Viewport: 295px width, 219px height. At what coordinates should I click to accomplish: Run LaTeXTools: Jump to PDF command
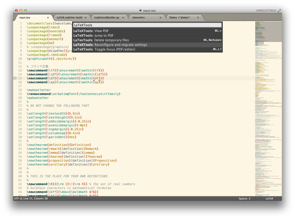click(147, 35)
